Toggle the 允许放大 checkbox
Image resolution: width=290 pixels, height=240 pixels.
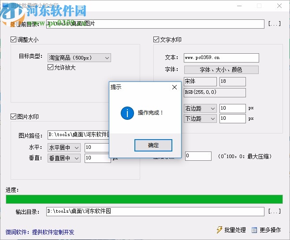51,67
